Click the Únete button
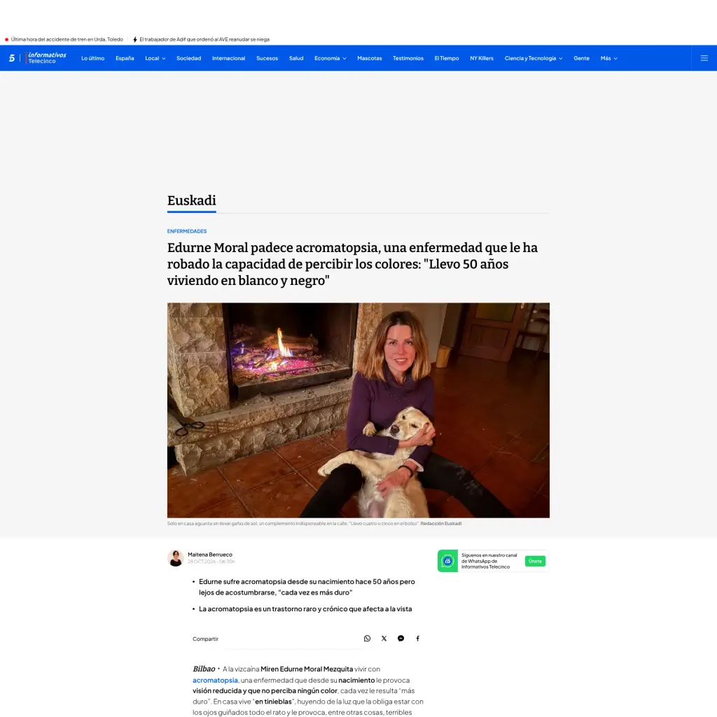 [x=535, y=561]
